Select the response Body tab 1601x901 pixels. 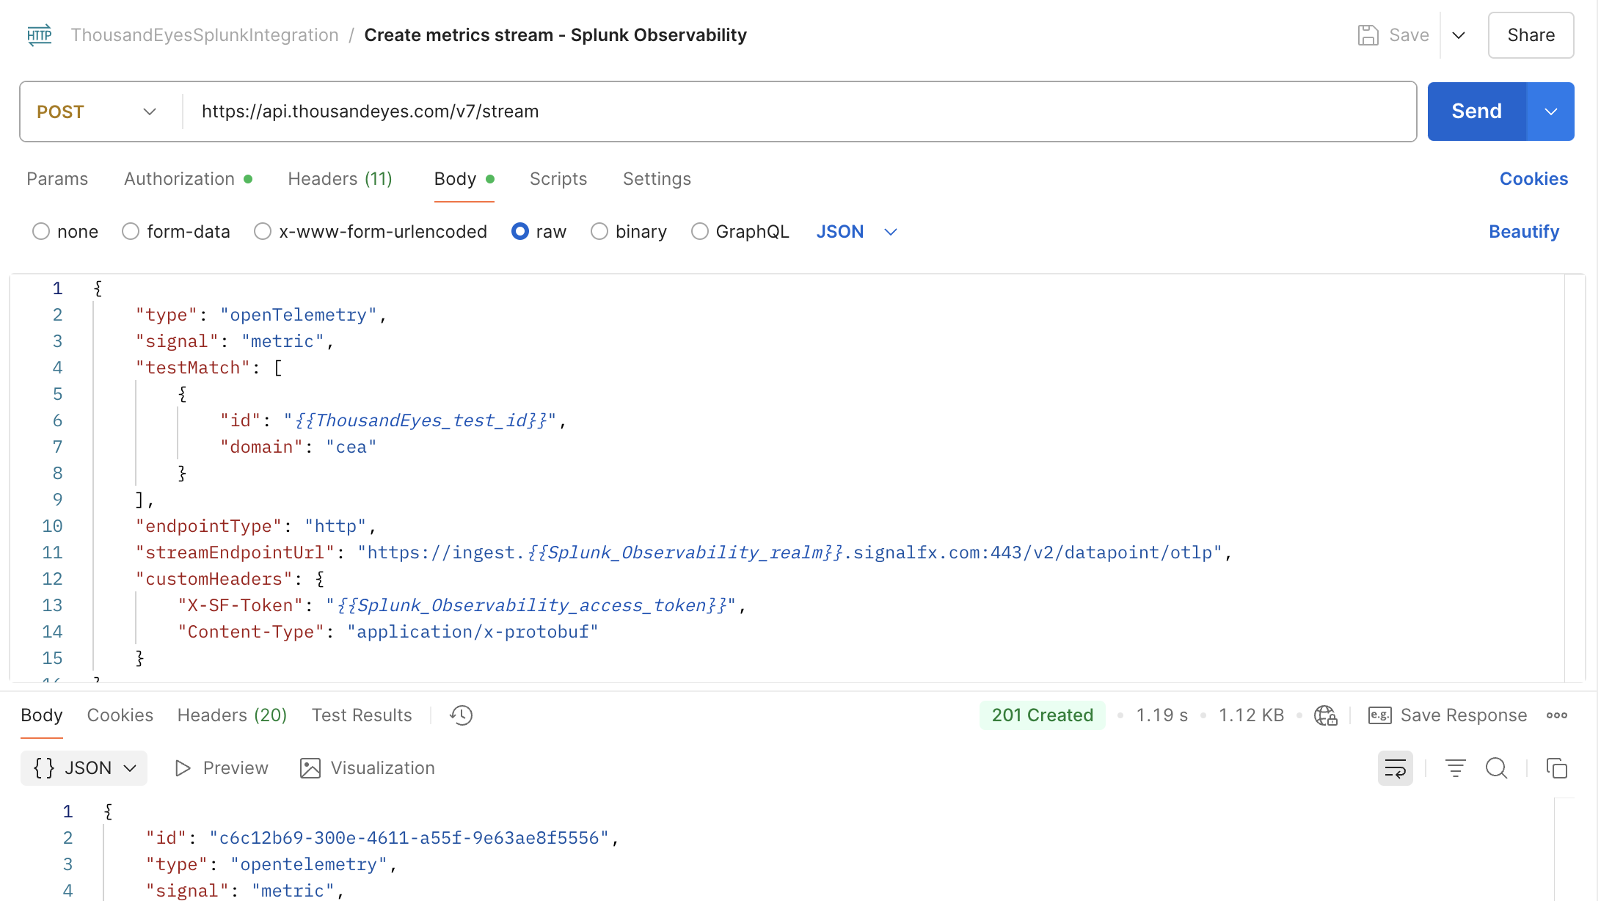click(x=42, y=715)
